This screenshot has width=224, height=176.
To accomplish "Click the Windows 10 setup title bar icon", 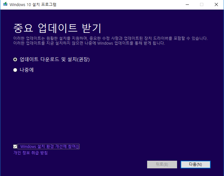I will pyautogui.click(x=5, y=4).
